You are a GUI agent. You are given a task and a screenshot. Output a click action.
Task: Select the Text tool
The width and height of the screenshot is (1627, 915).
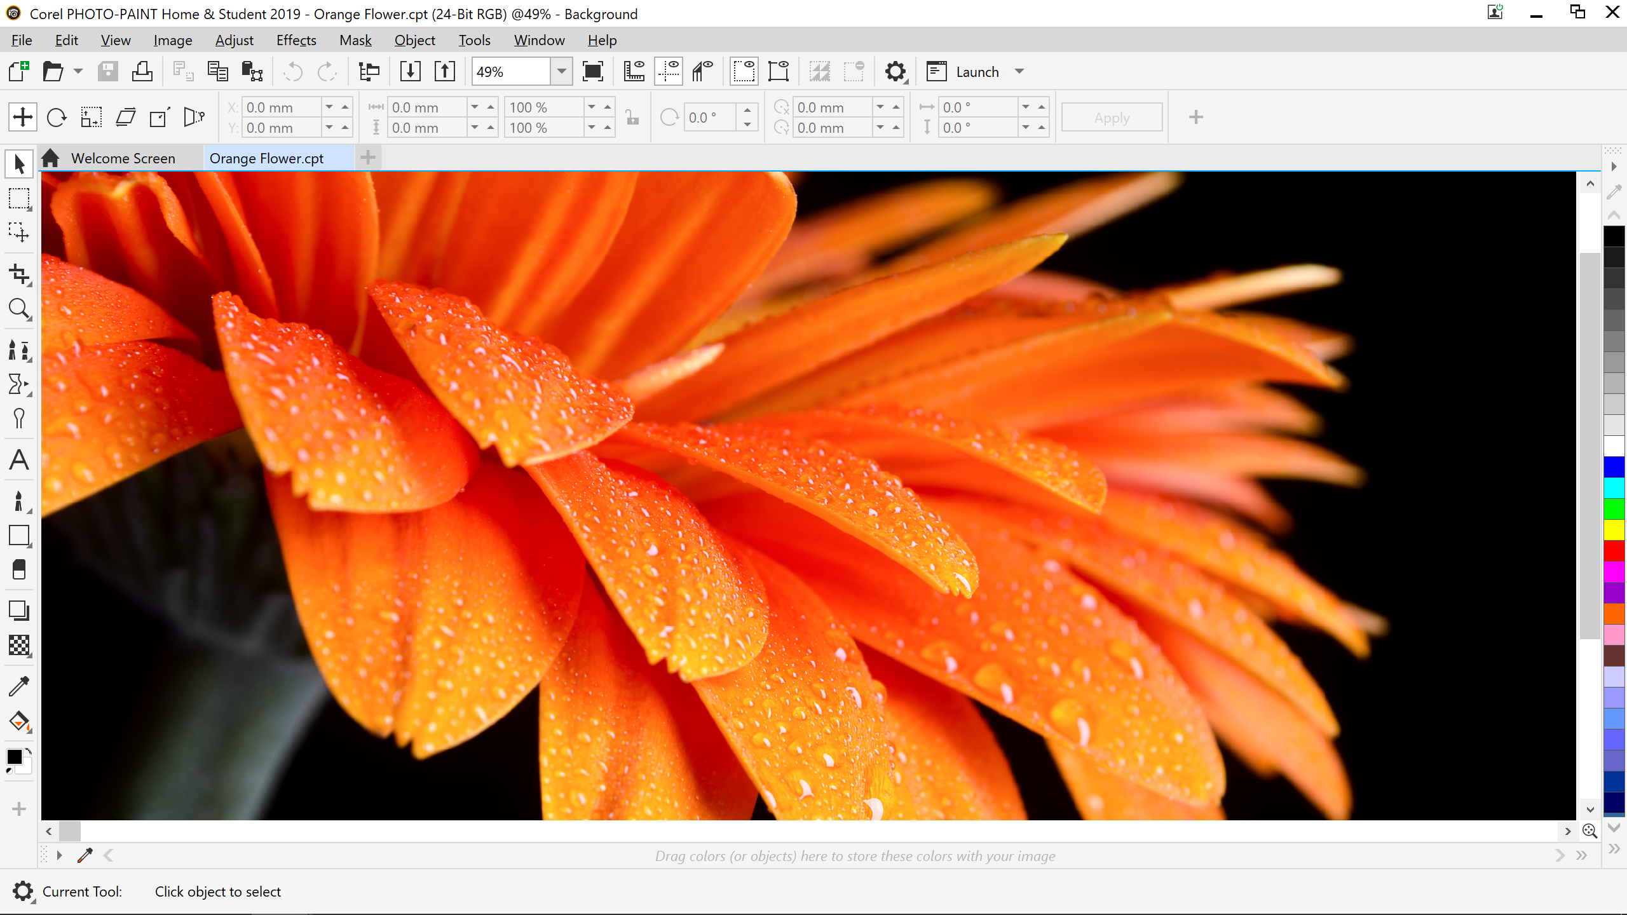click(x=18, y=460)
